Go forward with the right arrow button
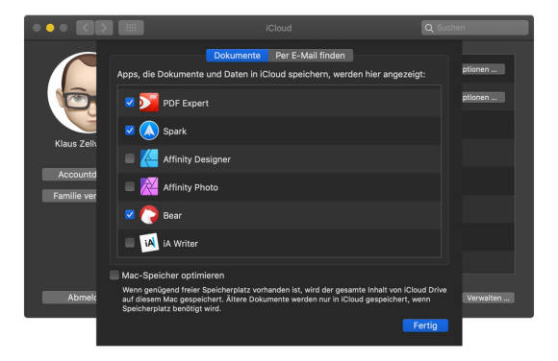Screen dimensions: 558x361 (x=104, y=27)
